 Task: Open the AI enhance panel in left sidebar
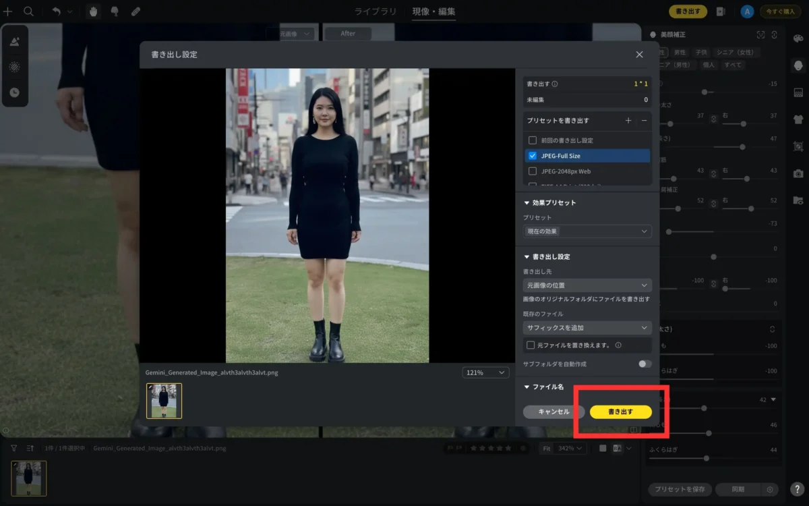click(15, 41)
